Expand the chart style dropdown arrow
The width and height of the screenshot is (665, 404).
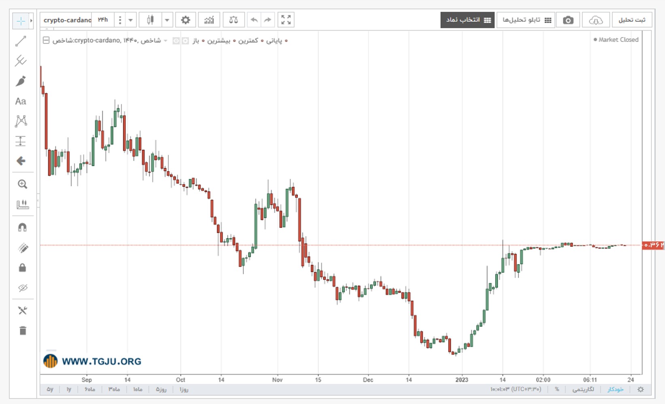[x=167, y=20]
